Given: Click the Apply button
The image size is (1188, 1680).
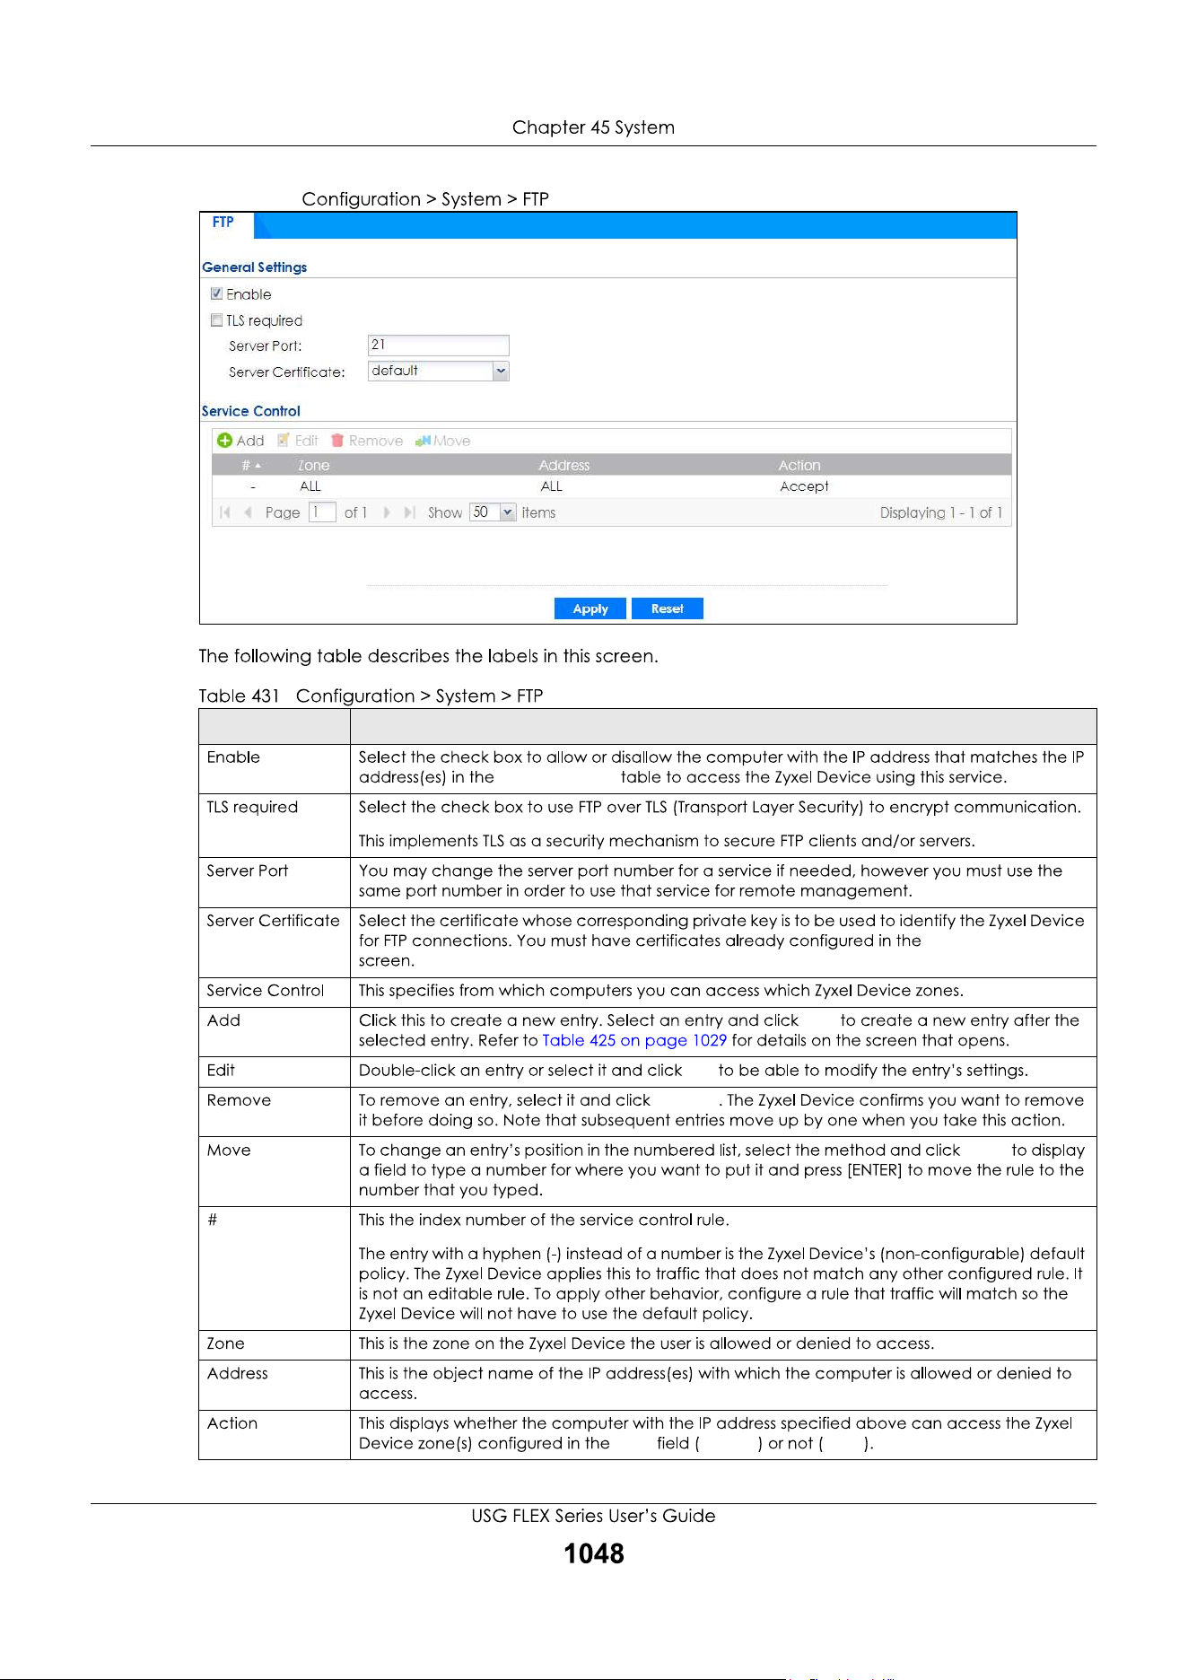Looking at the screenshot, I should (x=590, y=608).
